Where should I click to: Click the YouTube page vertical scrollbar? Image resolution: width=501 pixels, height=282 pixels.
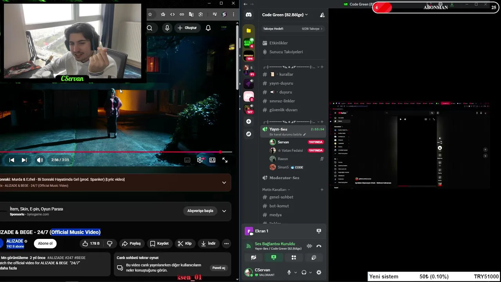click(x=238, y=57)
